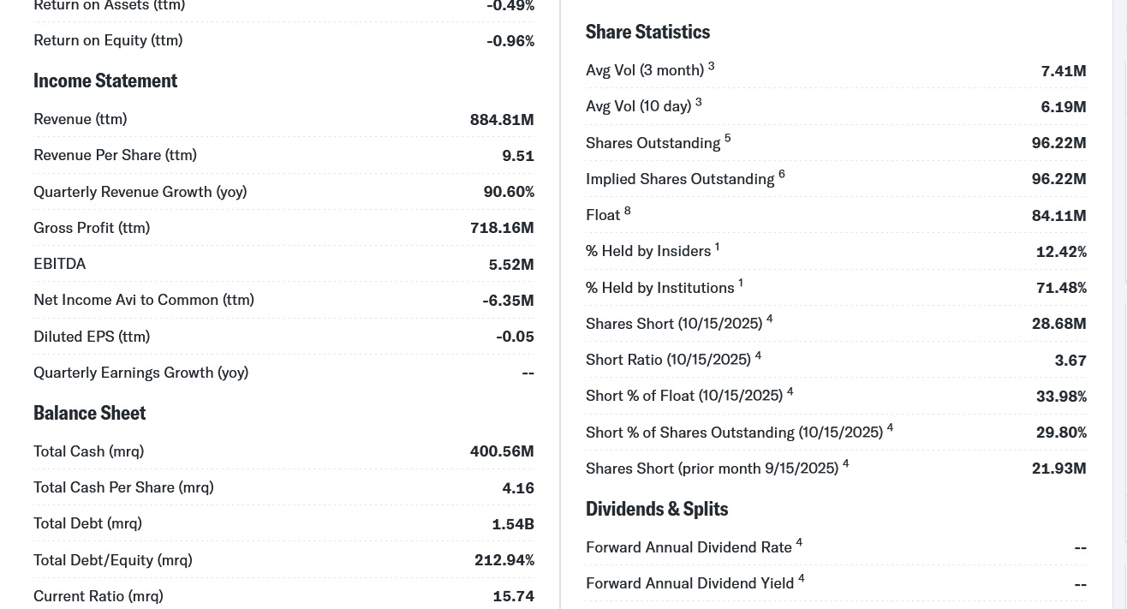1127x609 pixels.
Task: Click the Total Debt/Equity (mrq) label
Action: pos(112,560)
